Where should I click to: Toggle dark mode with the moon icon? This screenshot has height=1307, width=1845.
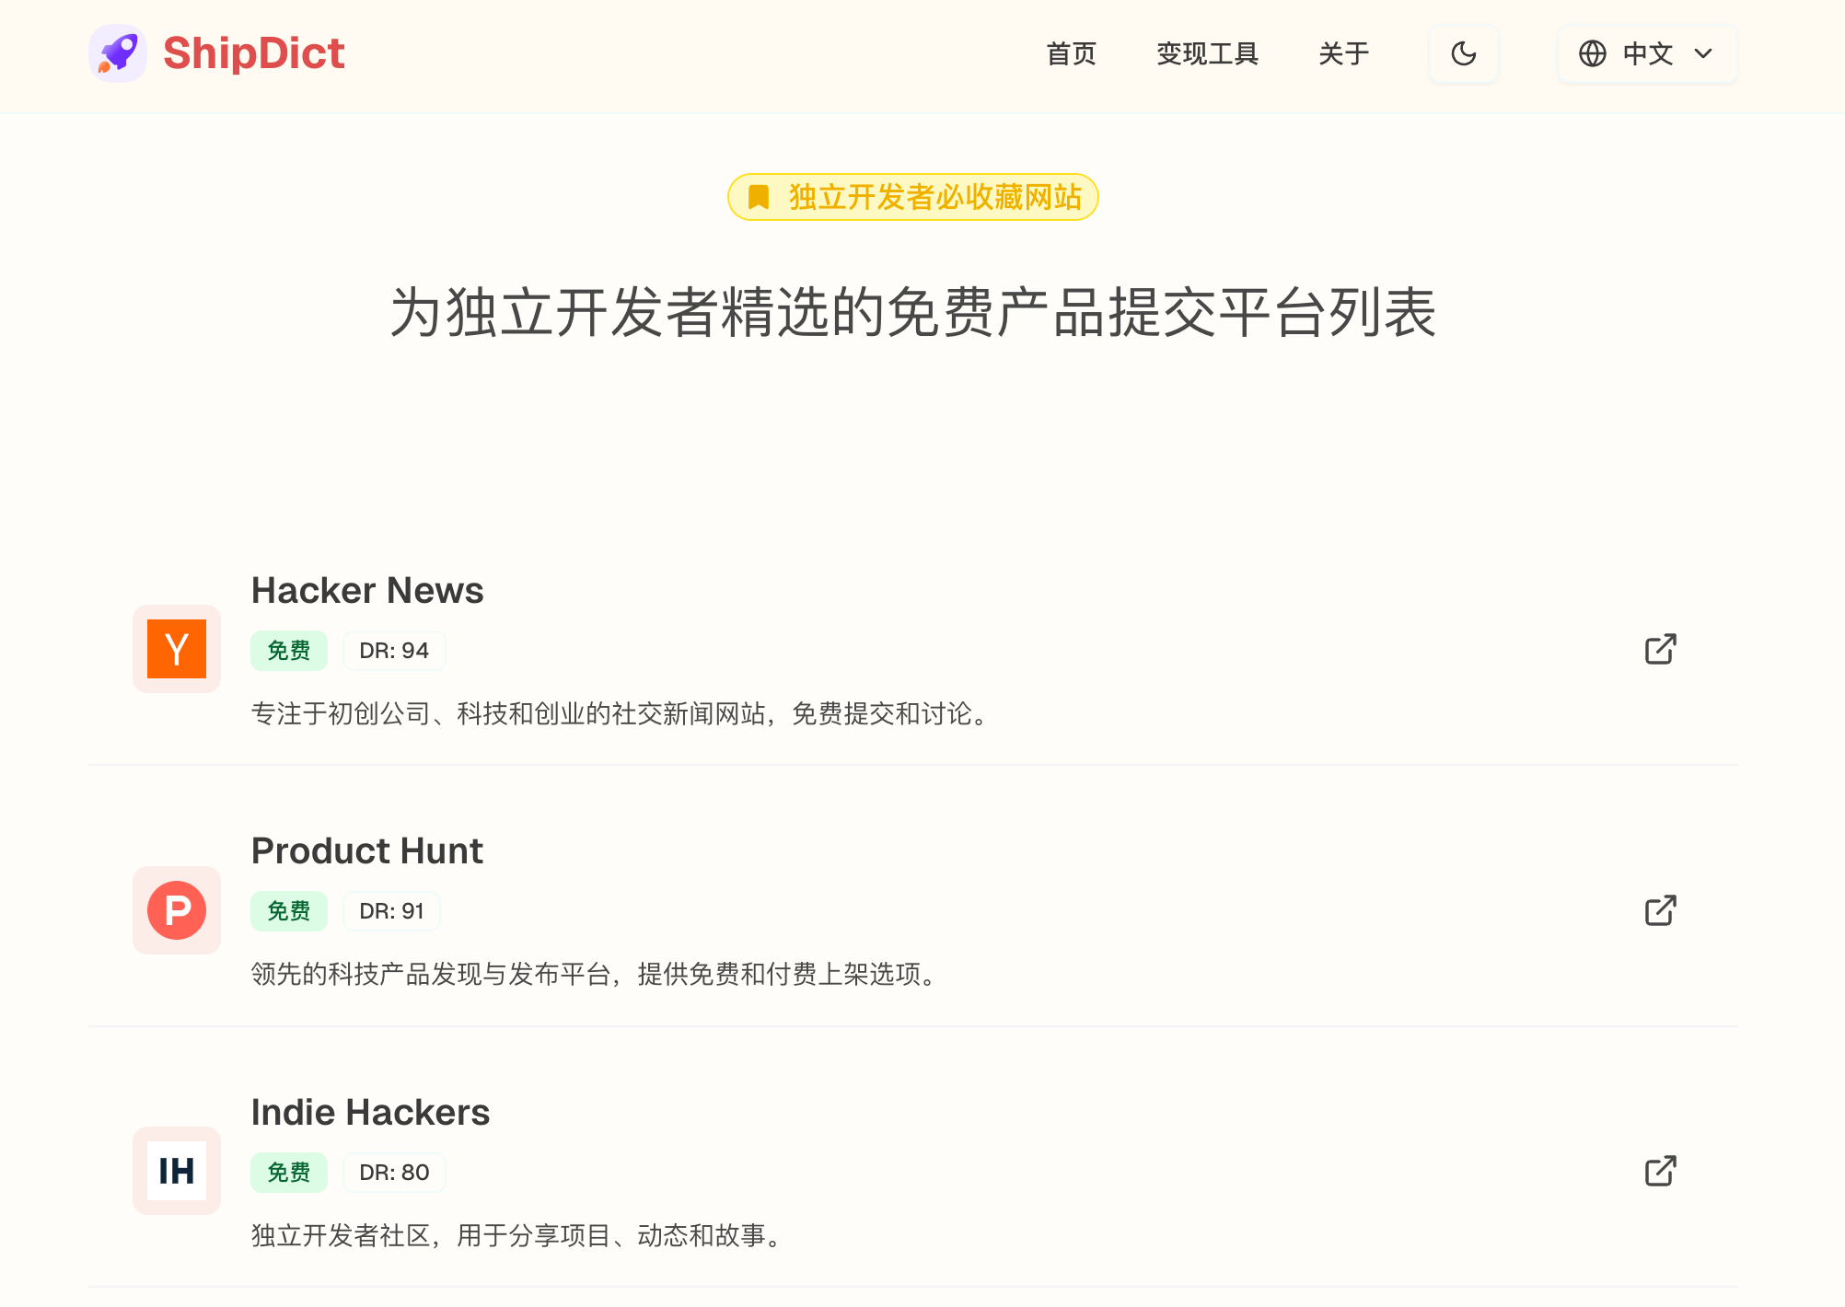1463,53
